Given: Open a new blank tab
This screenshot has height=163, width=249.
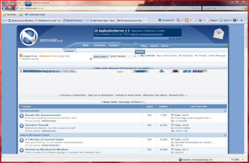Looking at the screenshot, I should point(146,21).
